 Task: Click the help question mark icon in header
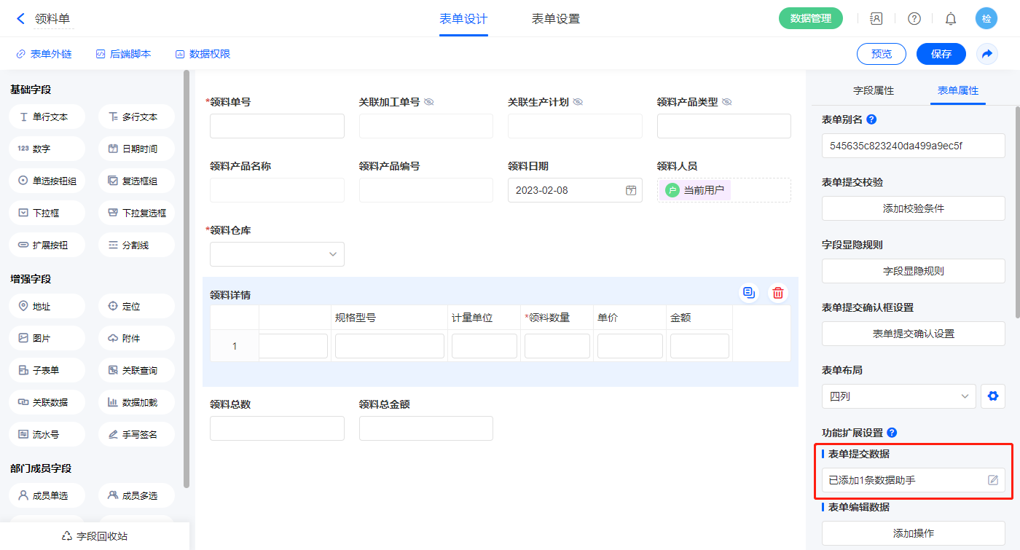tap(914, 19)
